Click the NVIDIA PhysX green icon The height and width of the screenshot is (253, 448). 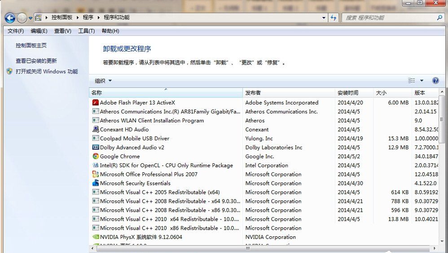point(96,237)
